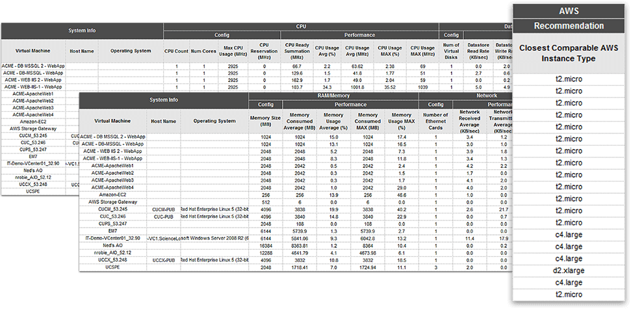Click the 12288 memory size cell
This screenshot has width=631, height=309.
(266, 252)
